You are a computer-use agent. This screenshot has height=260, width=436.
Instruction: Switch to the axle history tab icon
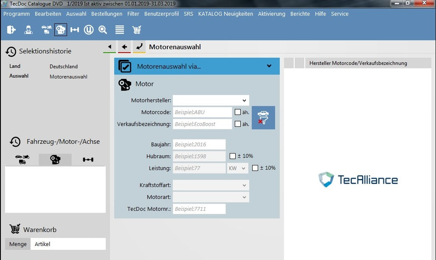tap(88, 159)
